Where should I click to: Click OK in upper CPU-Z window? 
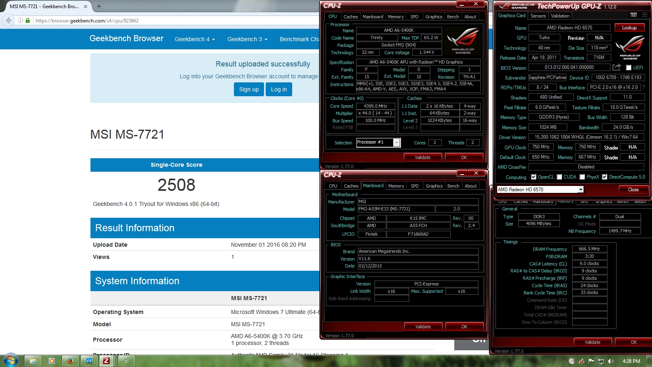pos(464,157)
